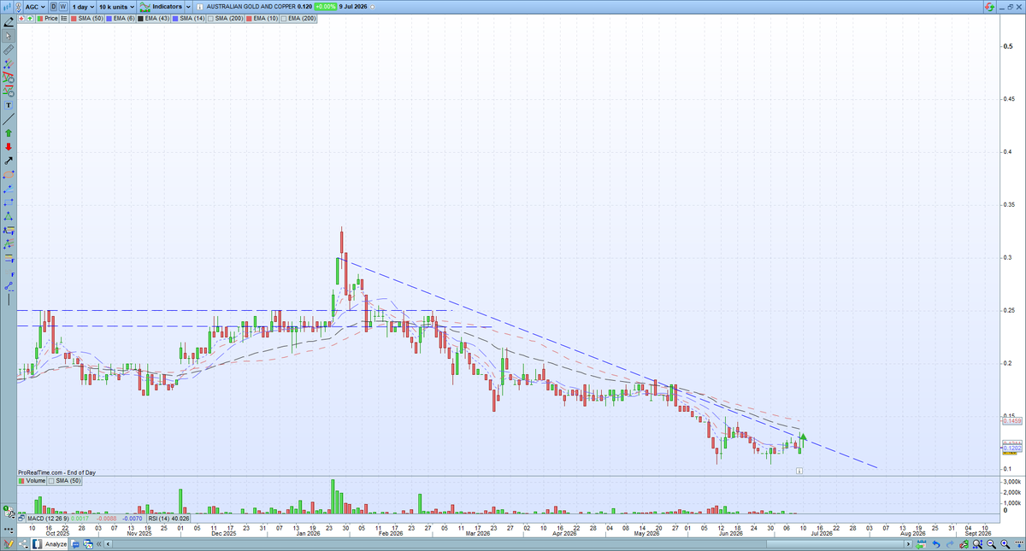Click the green up-arrow marker on chart
The width and height of the screenshot is (1026, 551).
point(803,437)
